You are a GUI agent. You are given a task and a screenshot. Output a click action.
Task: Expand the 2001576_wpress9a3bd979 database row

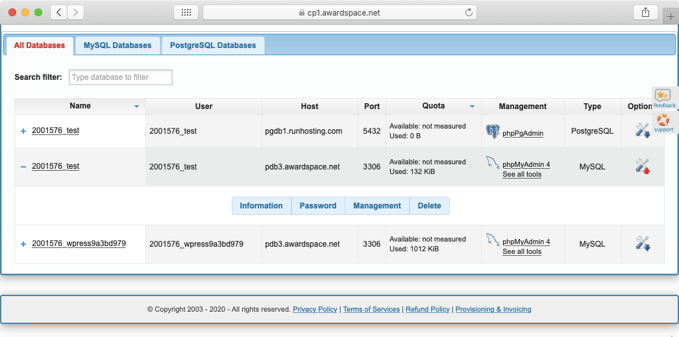(23, 244)
